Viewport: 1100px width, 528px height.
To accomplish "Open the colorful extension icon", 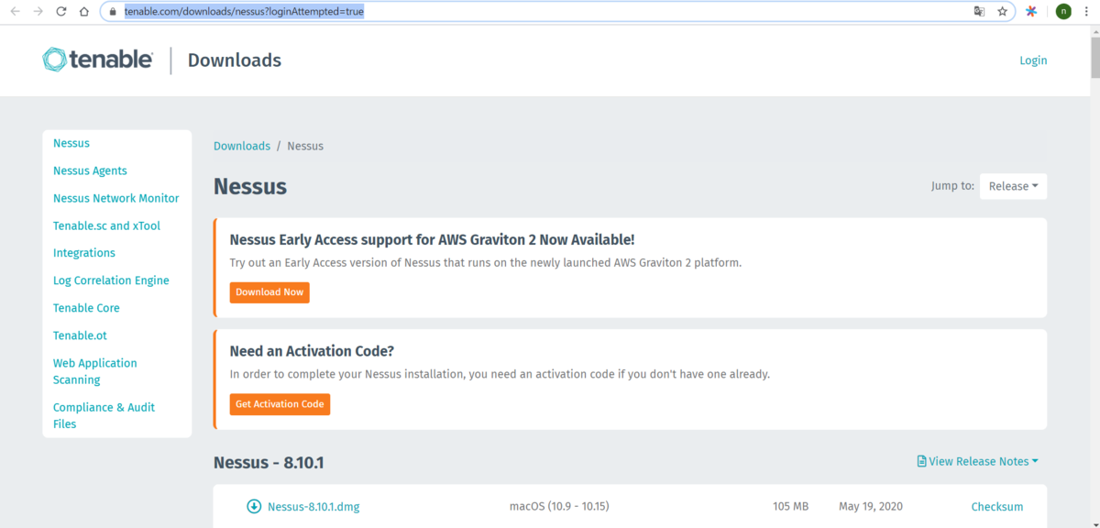I will (1031, 12).
